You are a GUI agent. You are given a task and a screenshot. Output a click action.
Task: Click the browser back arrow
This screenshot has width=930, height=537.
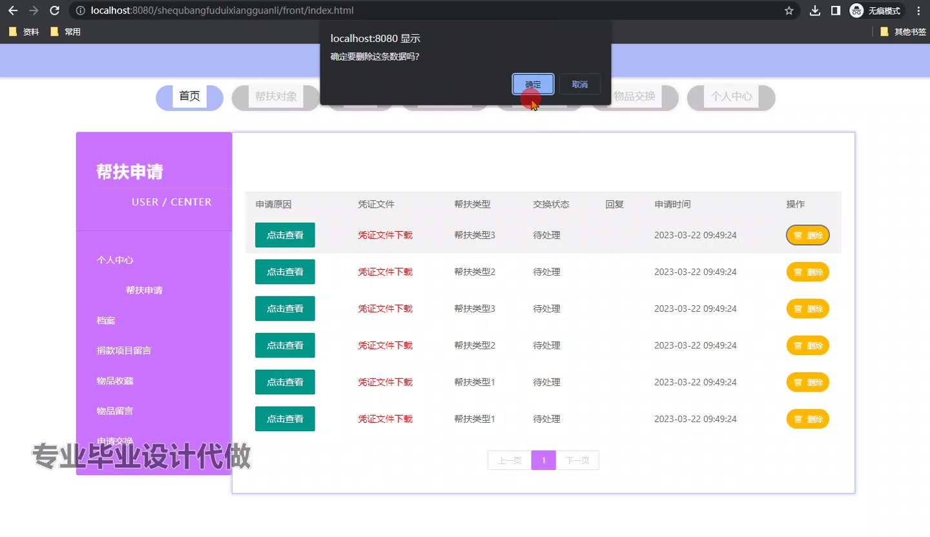[x=13, y=10]
